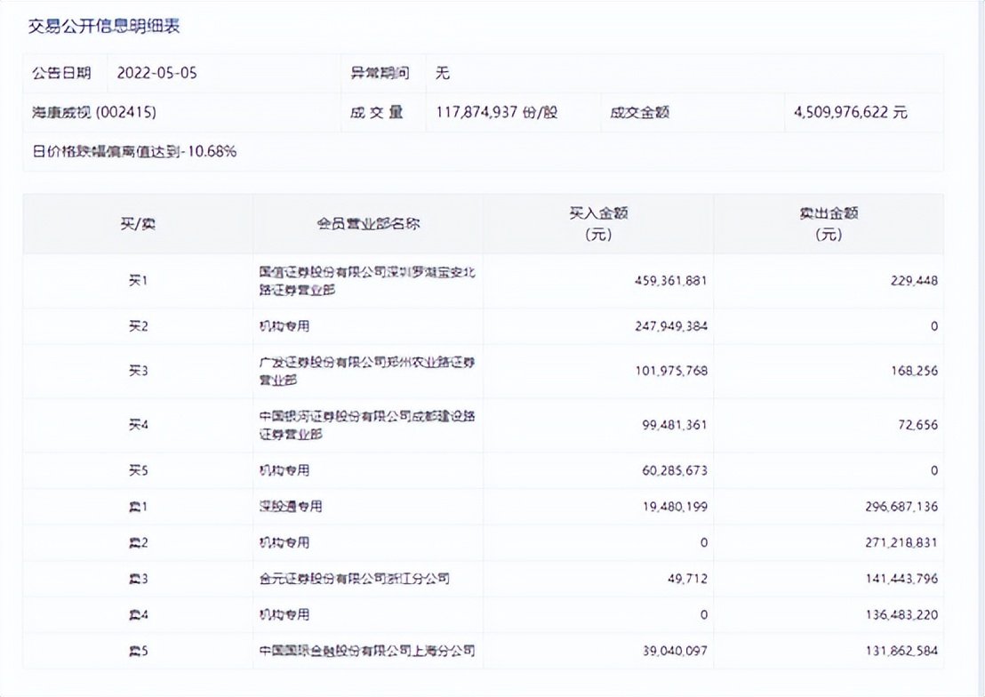Click the 买入金额 (元) column header
Image resolution: width=985 pixels, height=697 pixels.
click(598, 224)
